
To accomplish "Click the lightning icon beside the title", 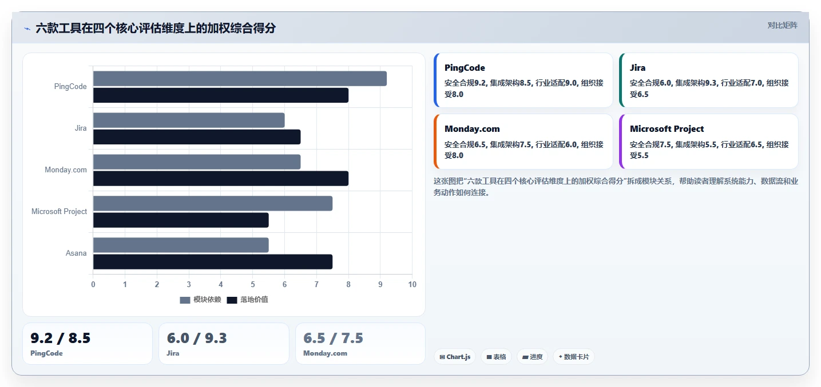I will click(x=27, y=29).
